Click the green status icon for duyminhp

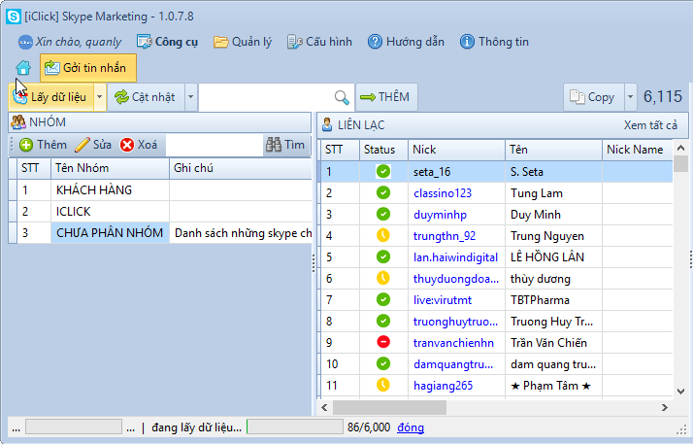pos(383,214)
